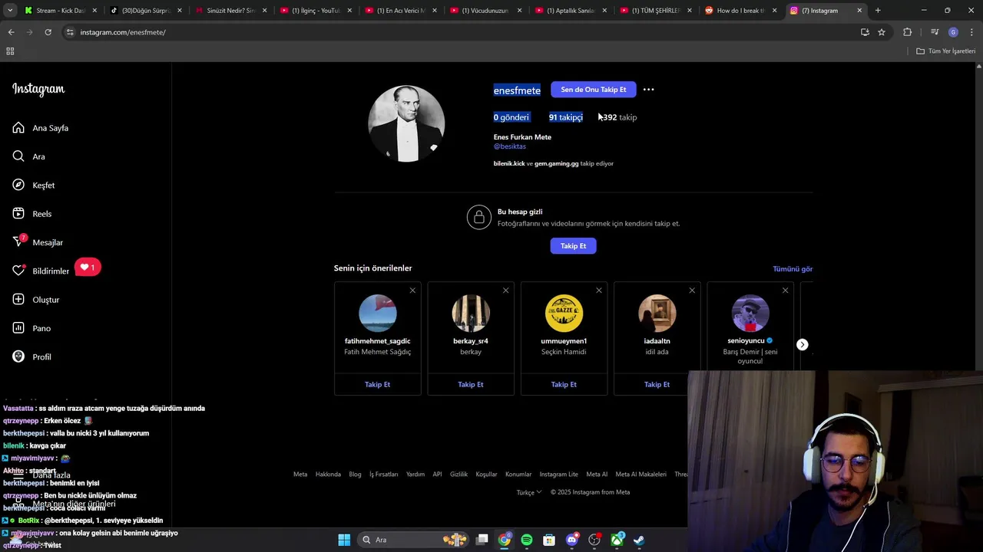The height and width of the screenshot is (552, 983).
Task: Click the Instagram Lite footer link
Action: pyautogui.click(x=558, y=475)
